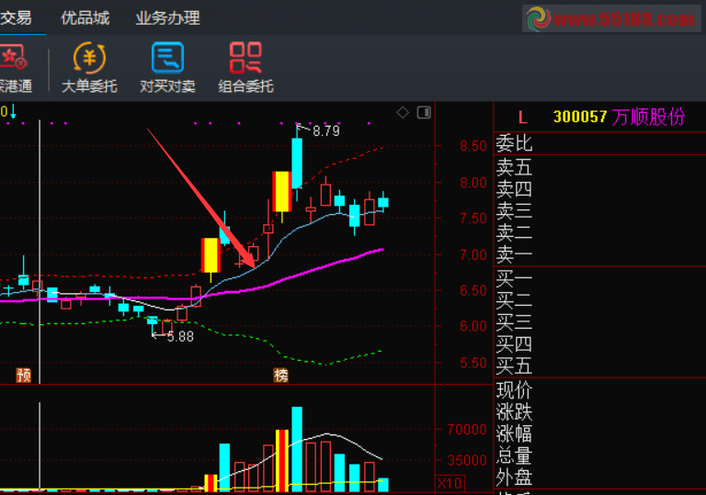Open the 大单委托 large order tool

click(x=89, y=69)
